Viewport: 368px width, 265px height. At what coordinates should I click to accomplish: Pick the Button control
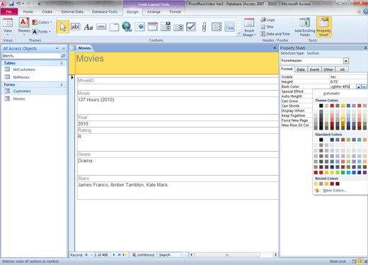tap(101, 27)
